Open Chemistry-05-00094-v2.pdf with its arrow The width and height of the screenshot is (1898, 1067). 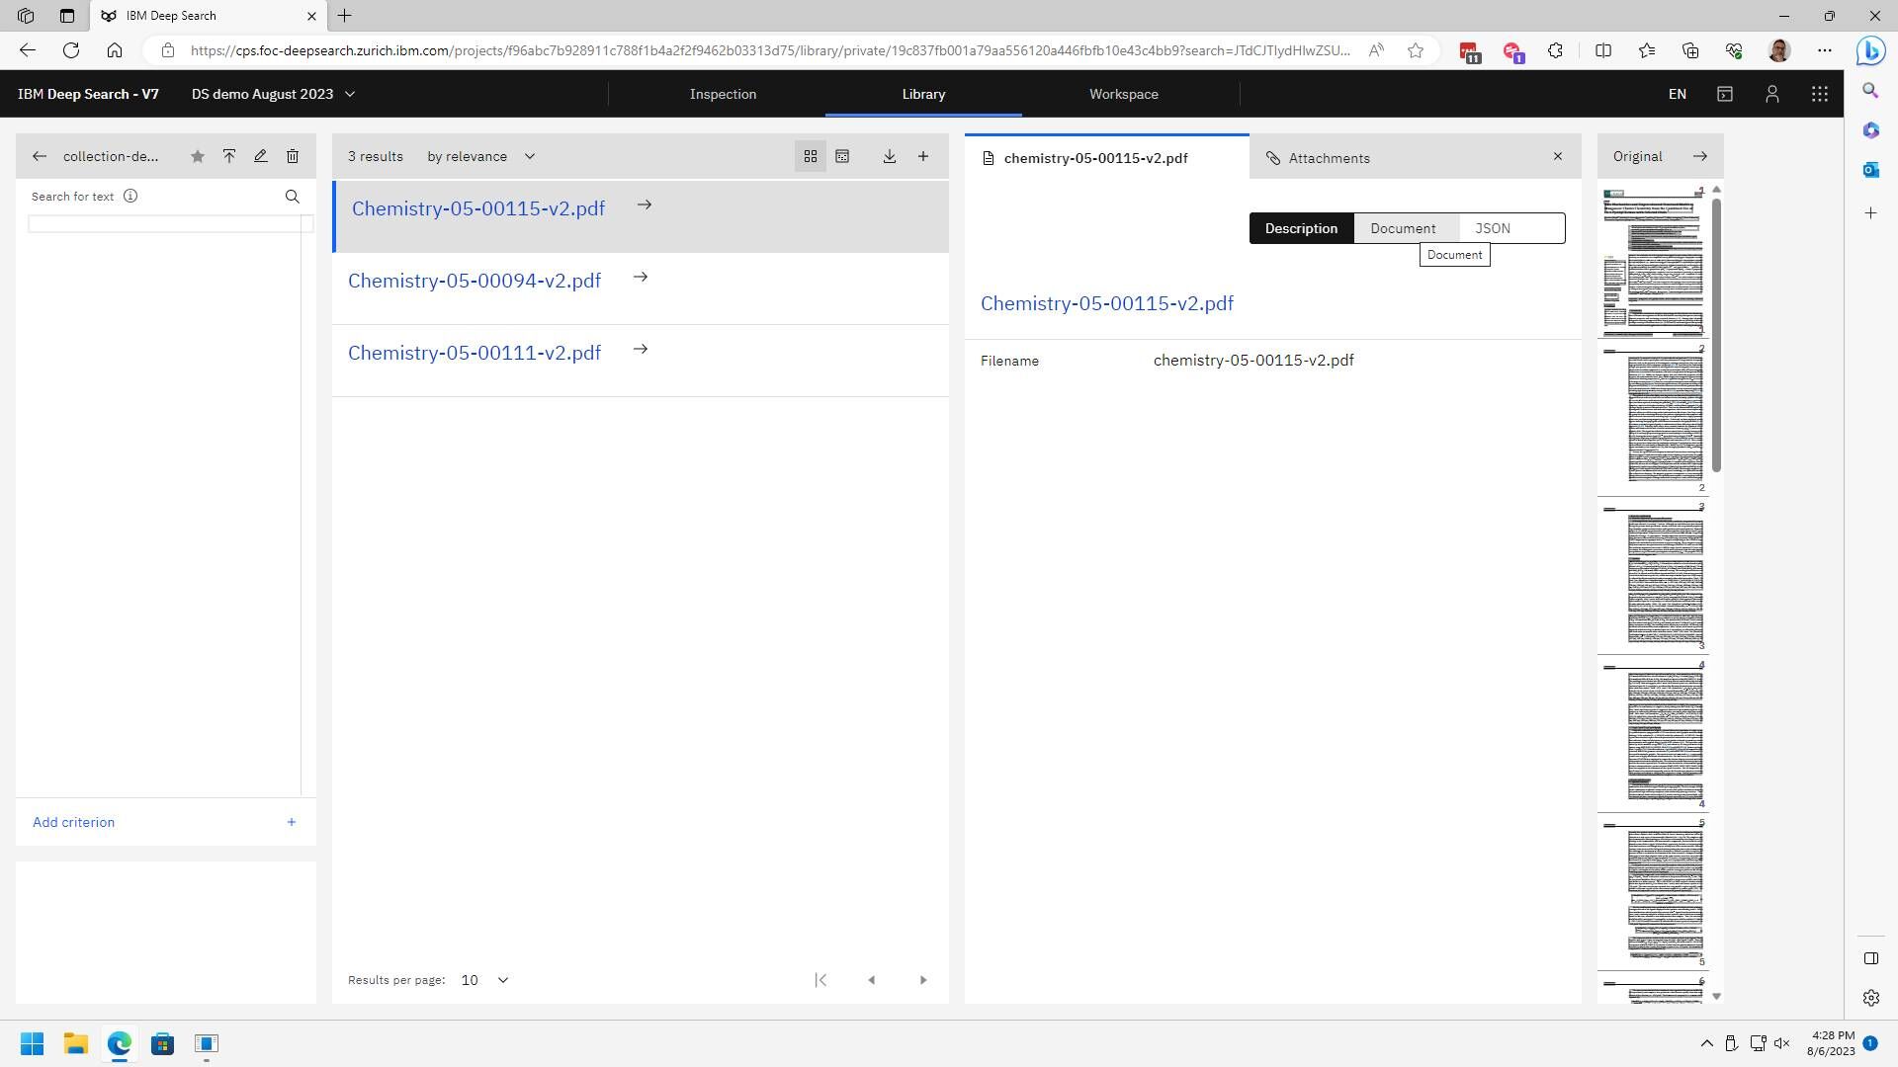(641, 278)
